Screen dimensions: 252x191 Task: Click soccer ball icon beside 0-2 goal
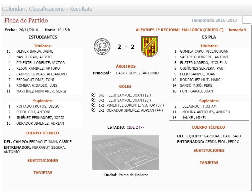click(93, 100)
